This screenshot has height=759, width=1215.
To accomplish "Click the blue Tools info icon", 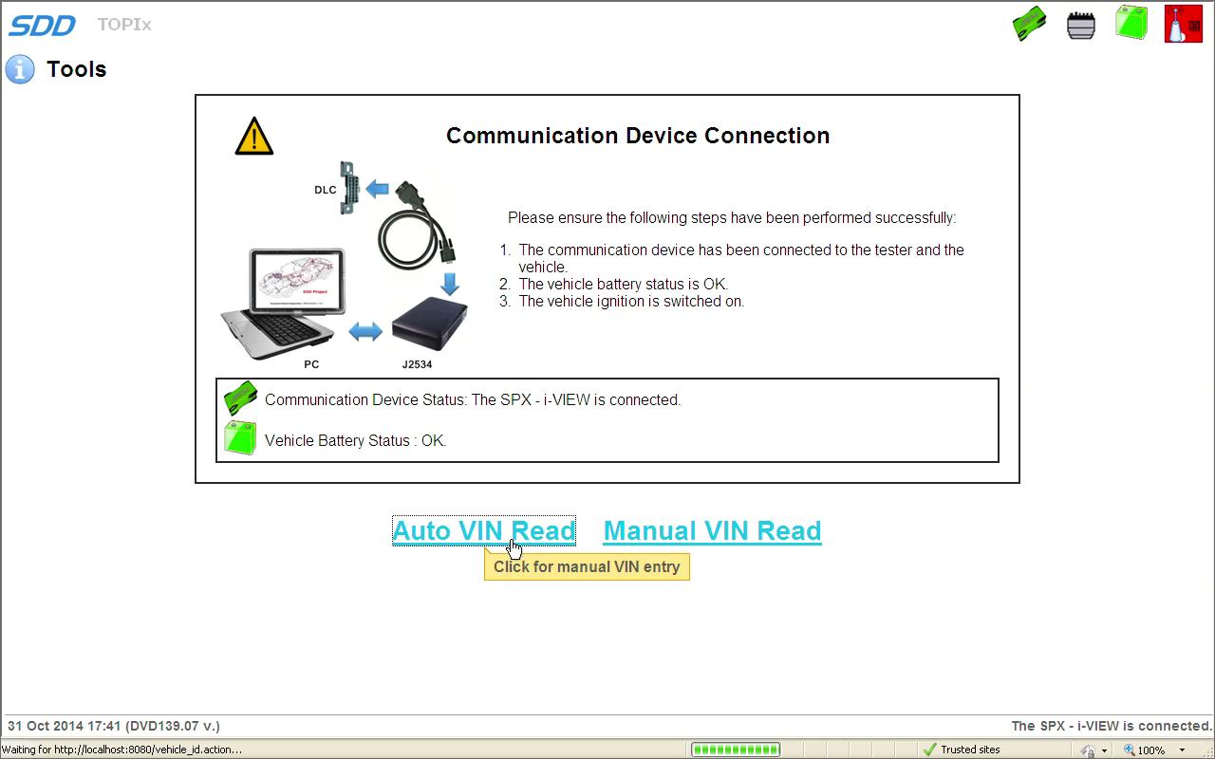I will pyautogui.click(x=20, y=69).
